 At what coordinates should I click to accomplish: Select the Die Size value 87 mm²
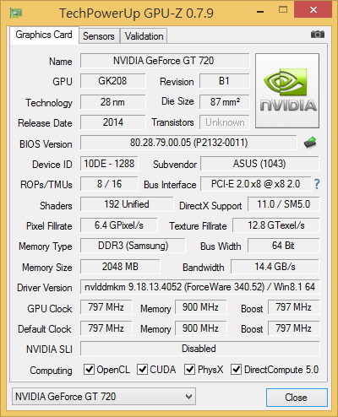[x=225, y=102]
